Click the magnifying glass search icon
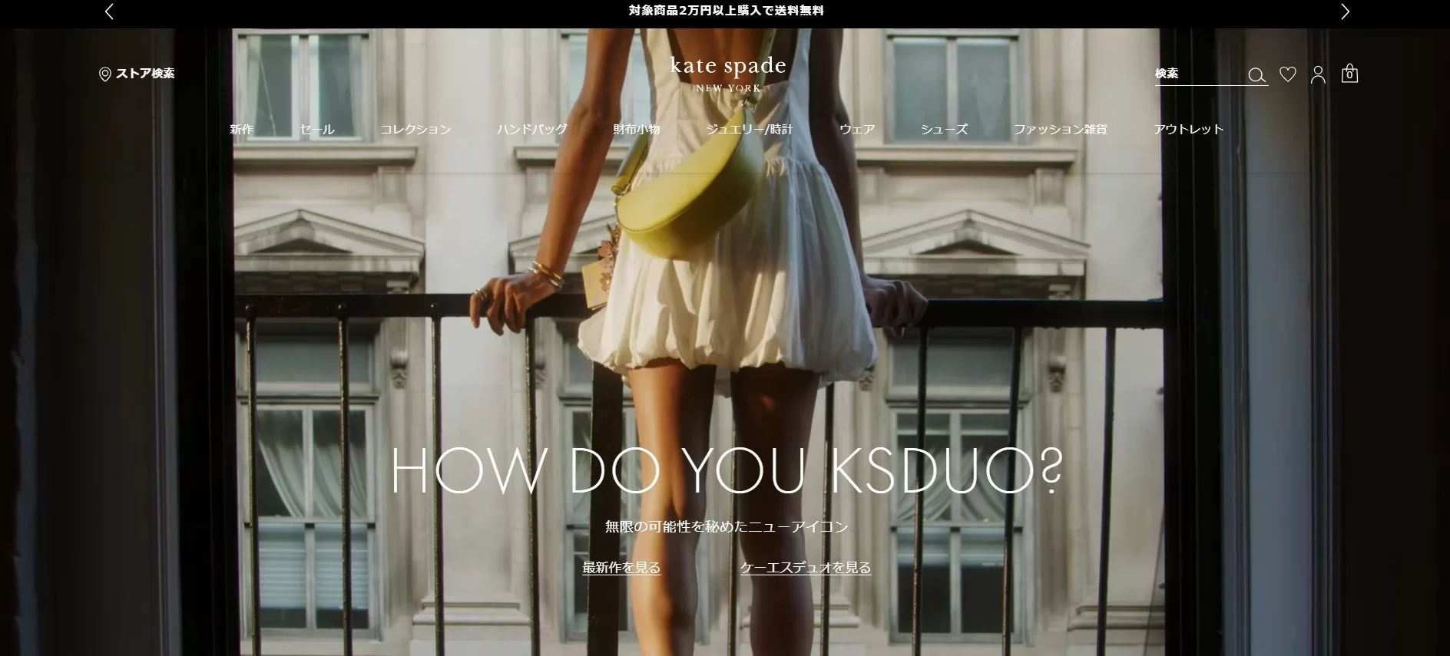 pyautogui.click(x=1256, y=75)
